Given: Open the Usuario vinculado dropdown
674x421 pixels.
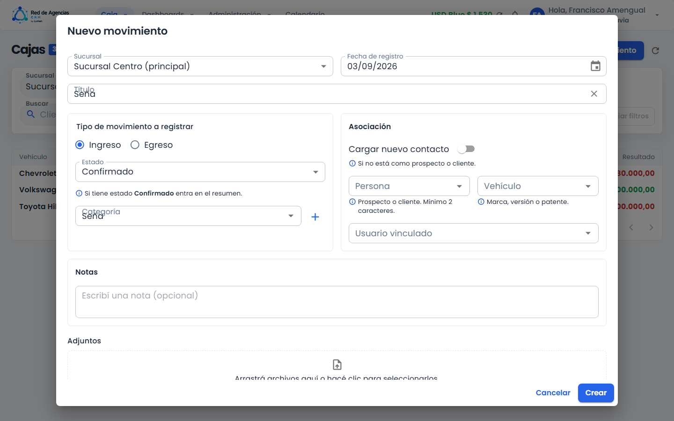Looking at the screenshot, I should tap(474, 233).
